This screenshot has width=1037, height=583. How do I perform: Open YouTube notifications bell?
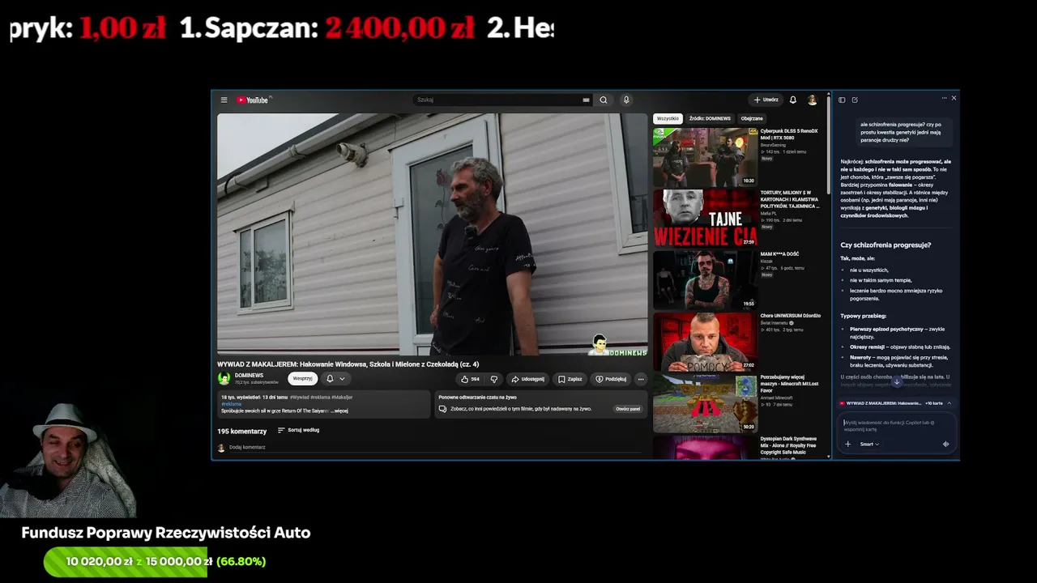click(x=793, y=100)
